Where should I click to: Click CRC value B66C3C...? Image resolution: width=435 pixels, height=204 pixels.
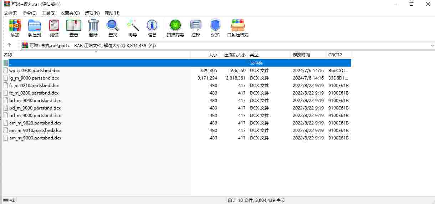[x=338, y=71]
